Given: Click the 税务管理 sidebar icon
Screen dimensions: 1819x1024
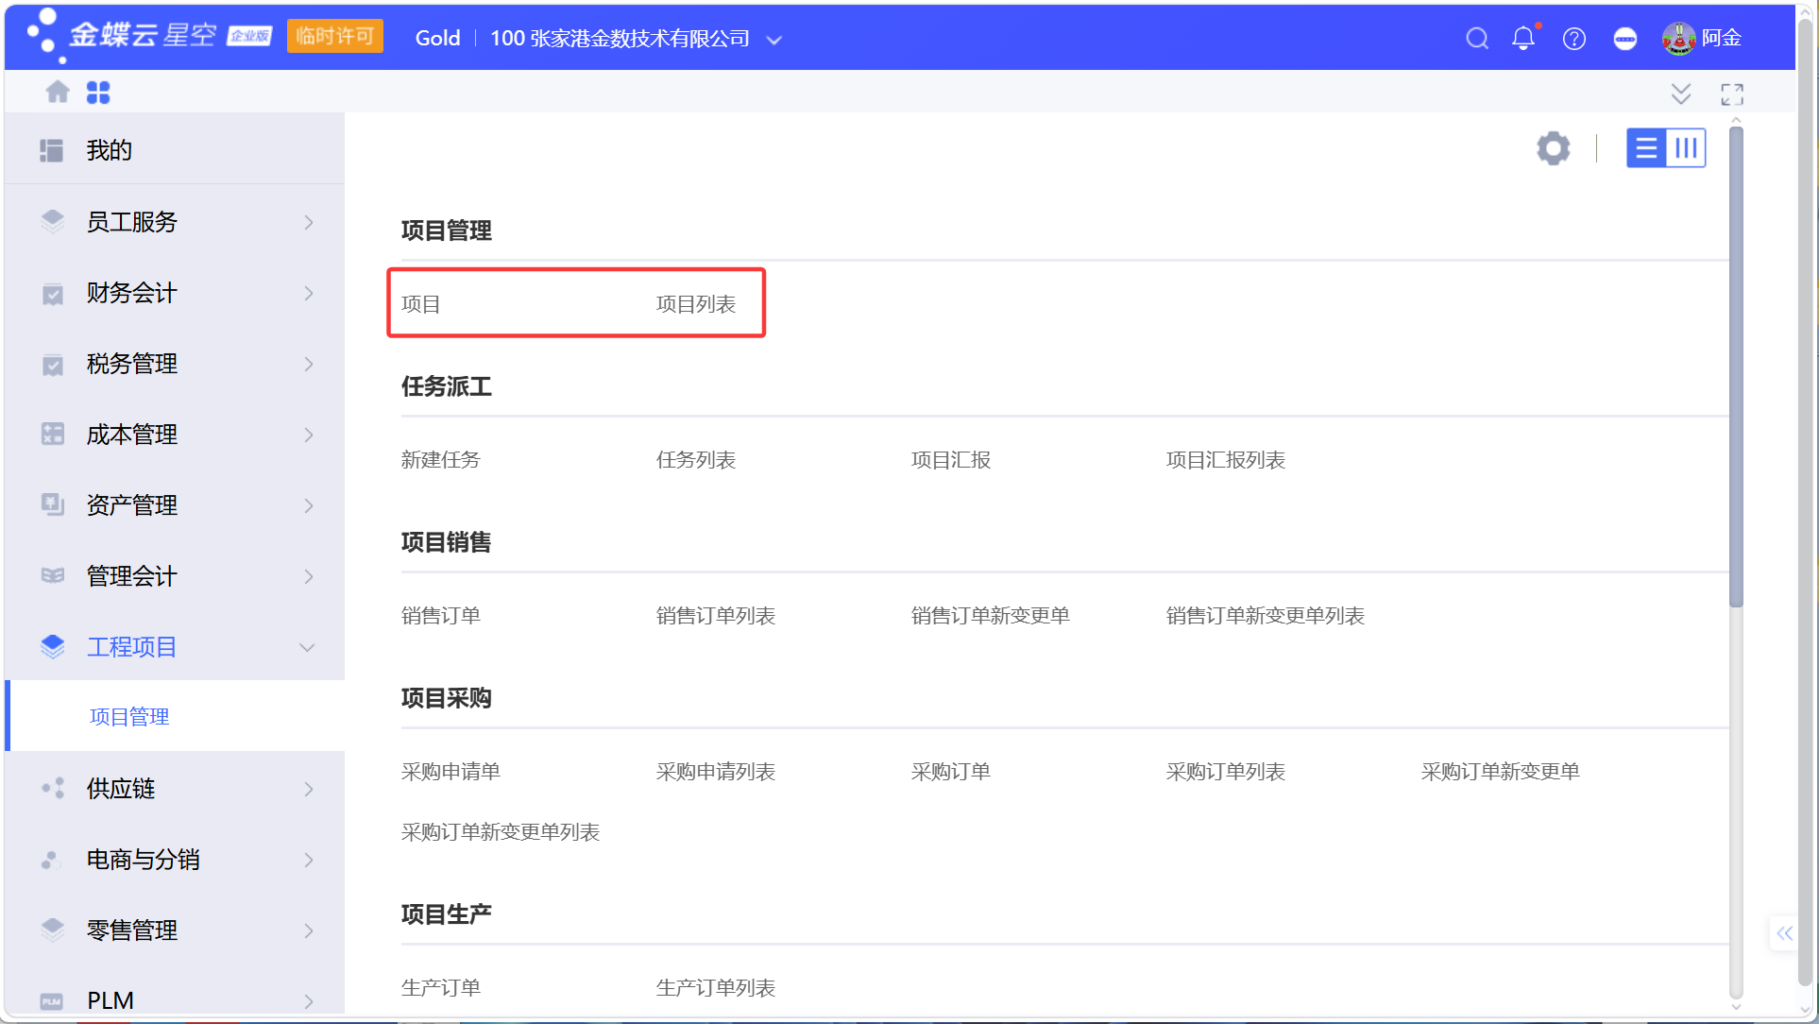Looking at the screenshot, I should 53,365.
